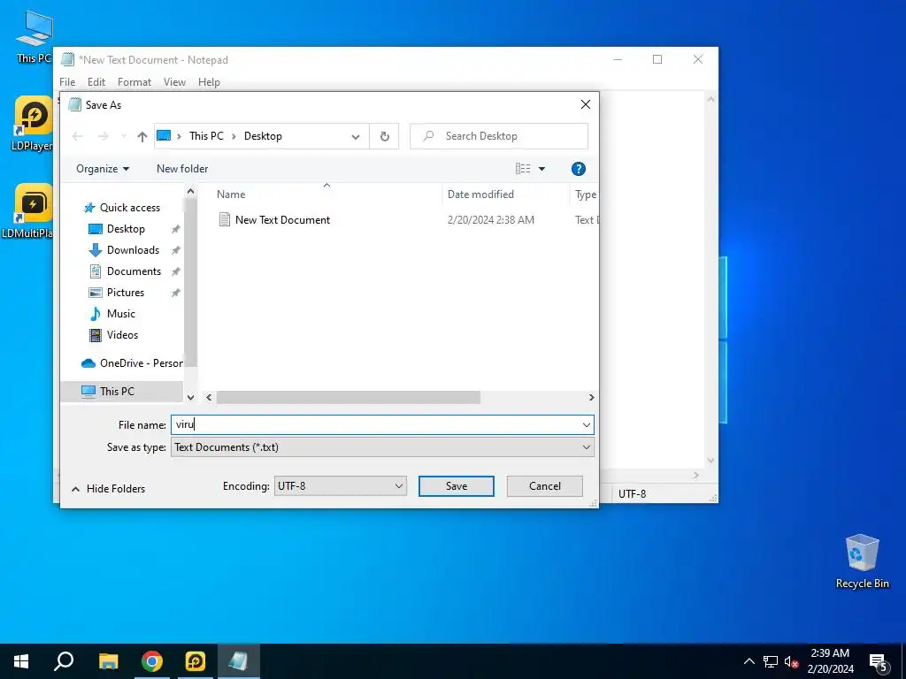Click the Videos film icon in sidebar
Image resolution: width=906 pixels, height=679 pixels.
[96, 335]
